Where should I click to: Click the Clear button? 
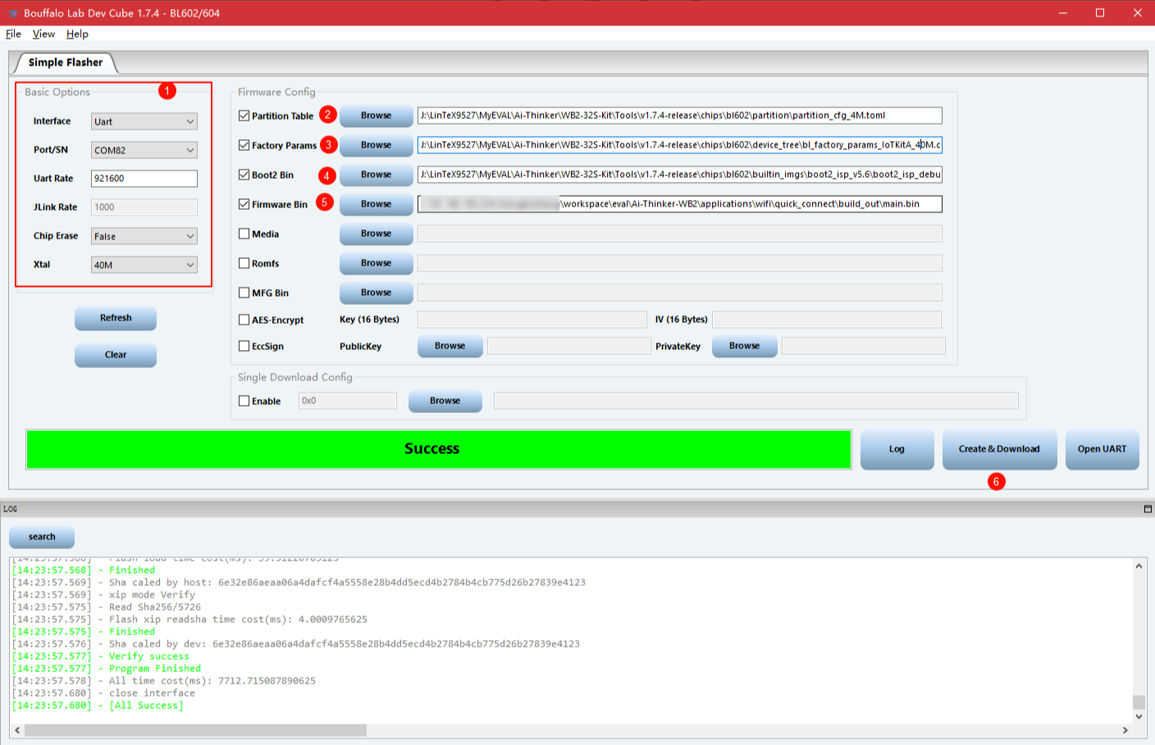[x=116, y=355]
